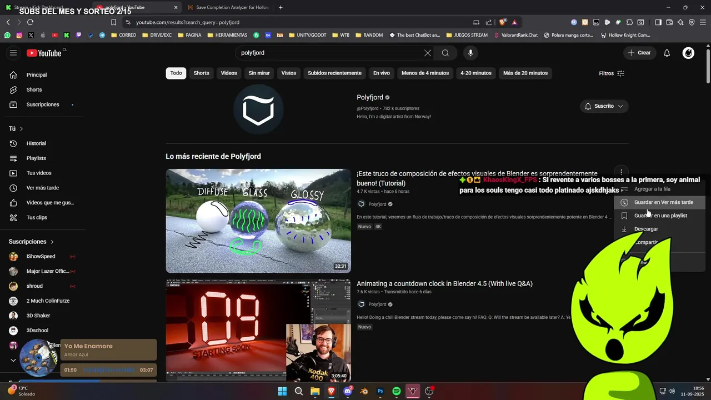Open the Animating a countdown clock title
The height and width of the screenshot is (400, 711).
click(444, 284)
